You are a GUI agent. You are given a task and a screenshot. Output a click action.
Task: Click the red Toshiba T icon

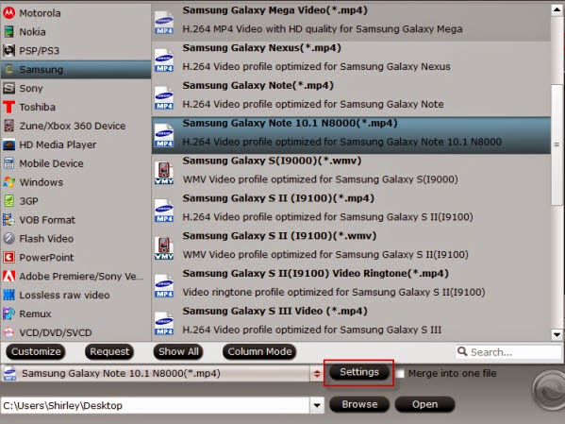tap(9, 107)
